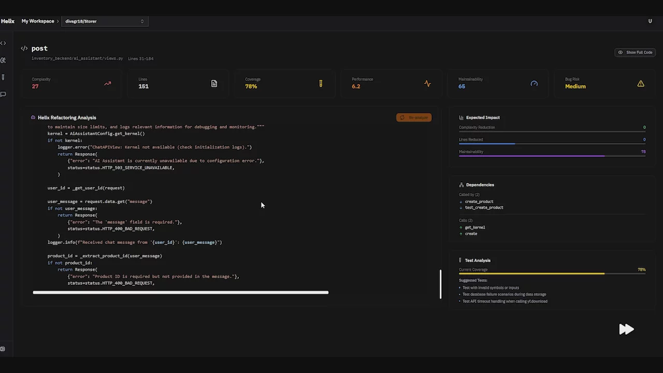Open the chat sidebar icon
The image size is (663, 373).
click(3, 94)
